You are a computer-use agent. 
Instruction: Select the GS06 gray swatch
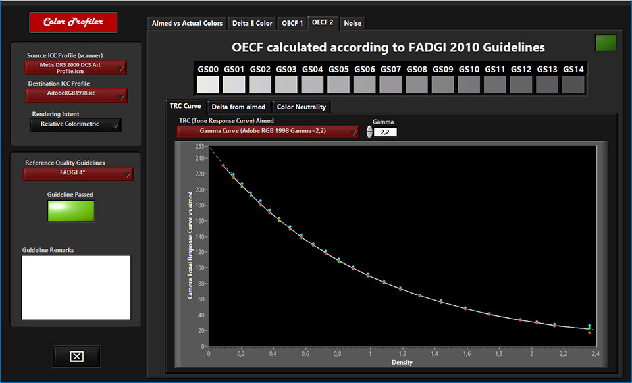point(364,85)
